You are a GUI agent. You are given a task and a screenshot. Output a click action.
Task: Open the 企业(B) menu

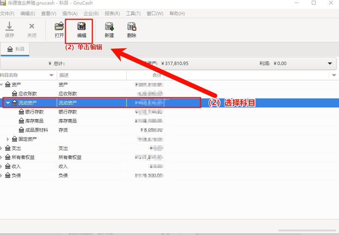tap(91, 14)
